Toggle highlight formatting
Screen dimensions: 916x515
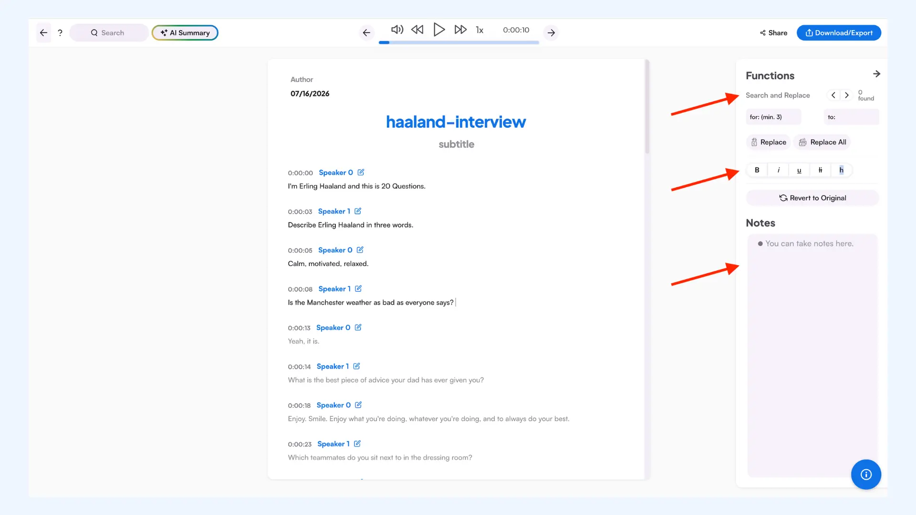point(841,170)
